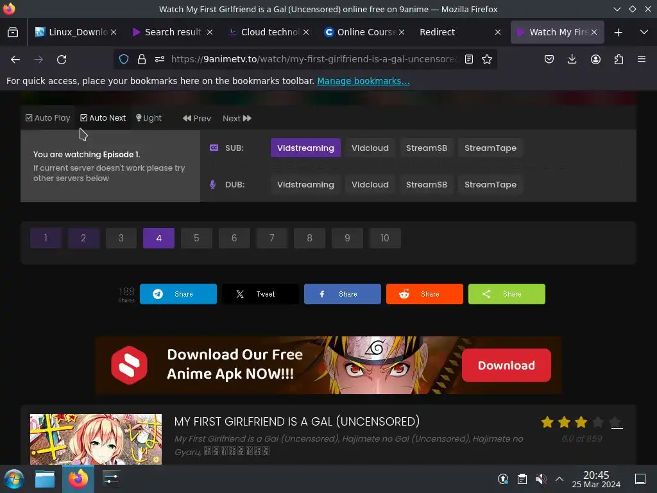The height and width of the screenshot is (493, 657).
Task: Toggle Auto Next checkbox
Action: pos(103,118)
